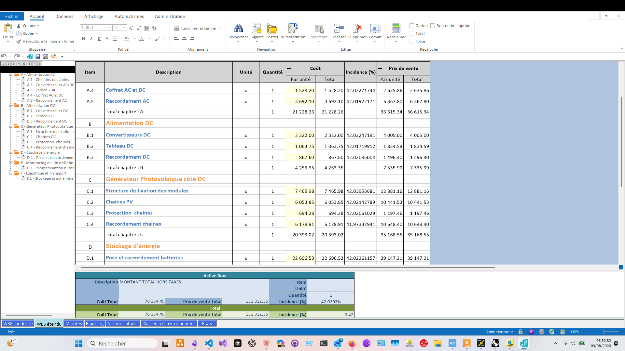
Task: Toggle the Option checkbox
Action: (412, 26)
